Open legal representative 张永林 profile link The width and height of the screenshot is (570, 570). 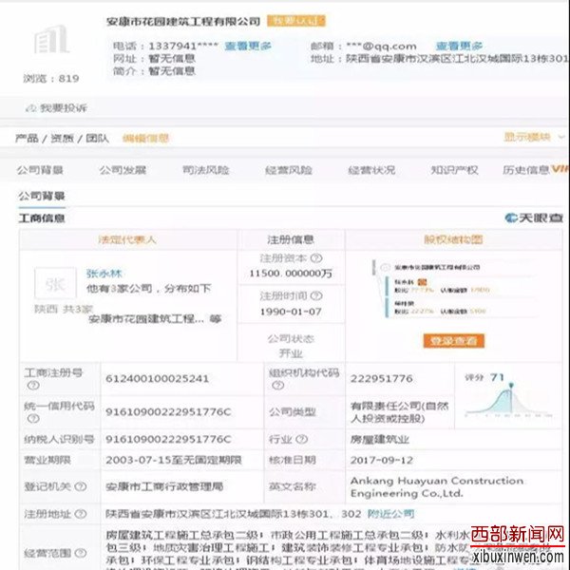104,274
